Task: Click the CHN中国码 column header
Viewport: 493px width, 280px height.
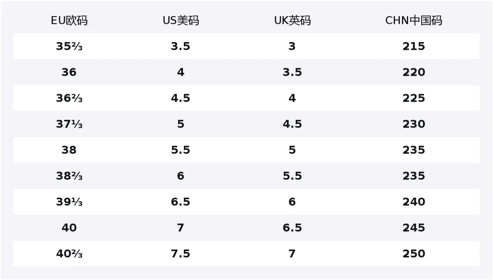Action: click(x=414, y=20)
